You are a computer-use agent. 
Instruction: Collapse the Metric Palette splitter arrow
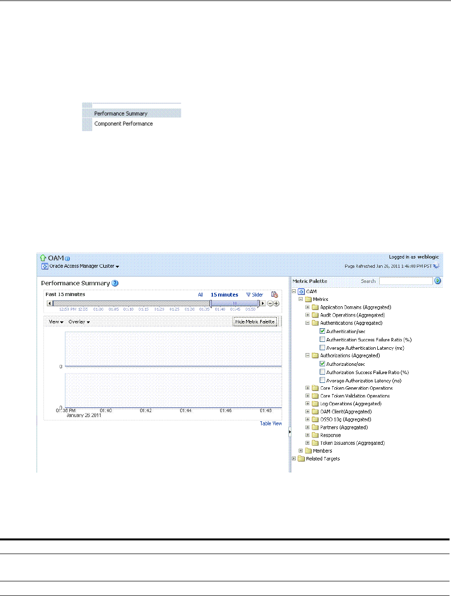pos(289,431)
